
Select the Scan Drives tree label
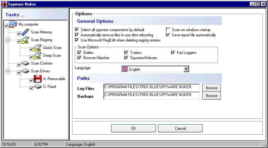[x=40, y=71]
